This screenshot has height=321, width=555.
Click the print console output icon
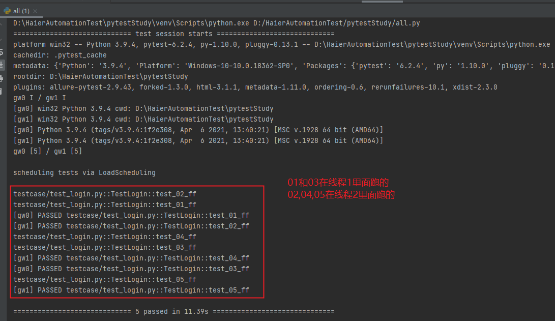pos(2,78)
